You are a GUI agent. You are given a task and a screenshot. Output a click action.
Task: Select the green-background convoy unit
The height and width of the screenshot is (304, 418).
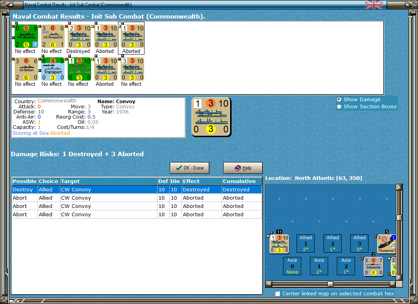[80, 69]
